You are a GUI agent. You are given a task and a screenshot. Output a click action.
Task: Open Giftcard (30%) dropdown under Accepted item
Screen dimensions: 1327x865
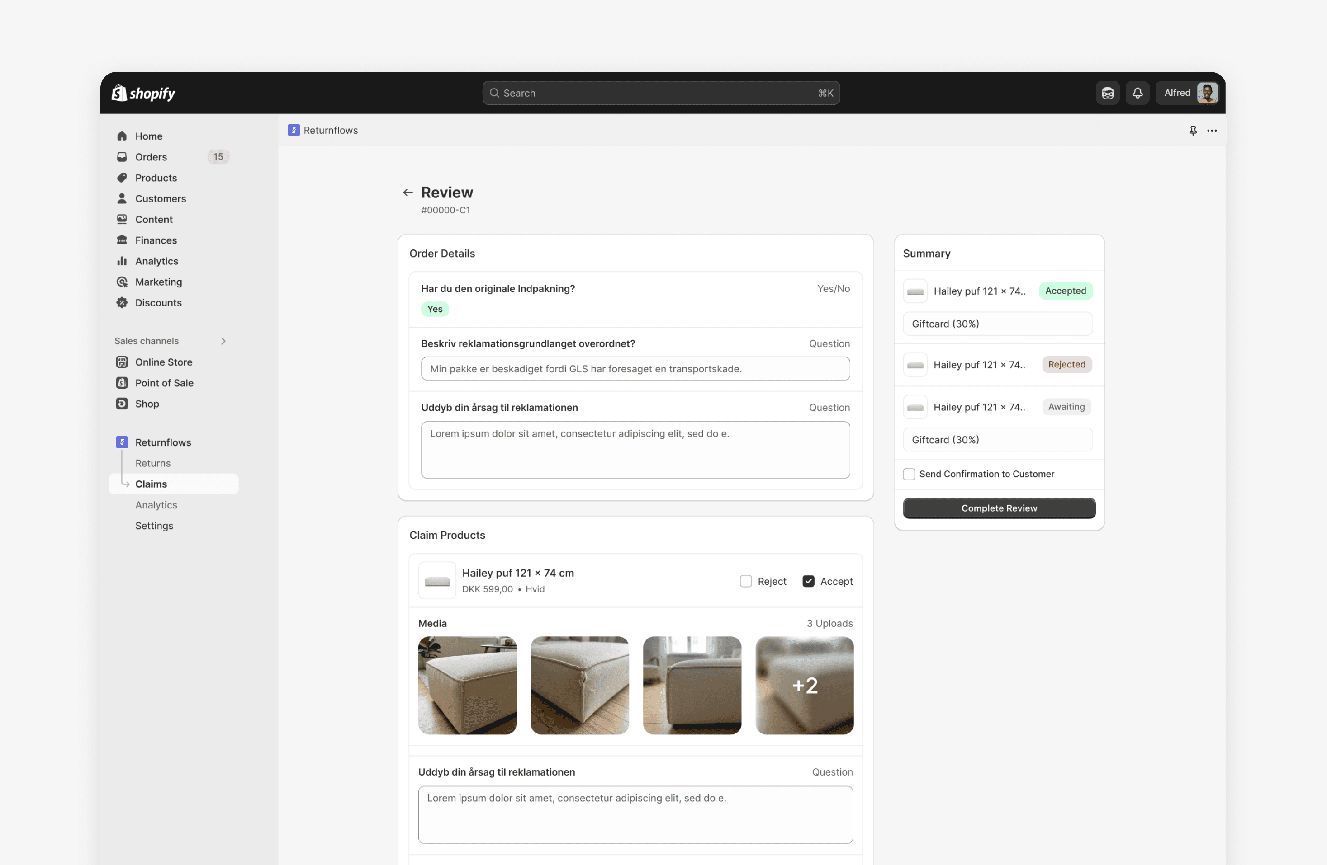tap(997, 324)
